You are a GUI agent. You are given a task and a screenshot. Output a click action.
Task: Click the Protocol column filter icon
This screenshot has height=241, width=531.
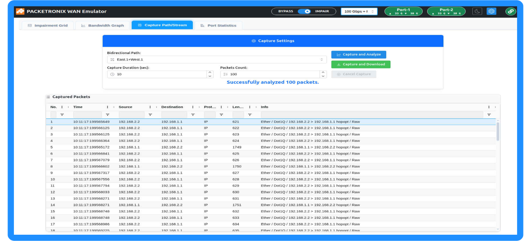221,115
